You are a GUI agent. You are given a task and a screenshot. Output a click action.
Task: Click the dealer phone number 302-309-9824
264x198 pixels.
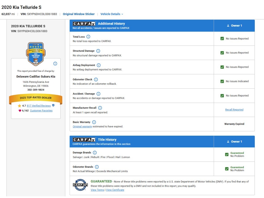point(36,90)
